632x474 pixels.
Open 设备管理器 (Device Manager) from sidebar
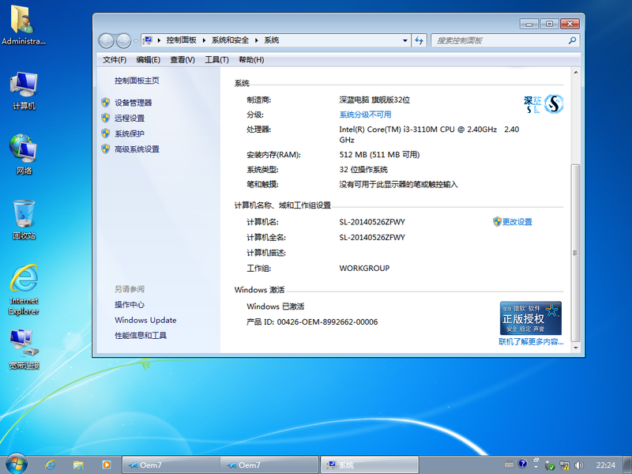(133, 103)
